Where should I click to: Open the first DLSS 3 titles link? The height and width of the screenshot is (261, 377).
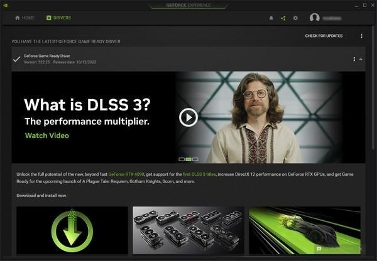(199, 174)
